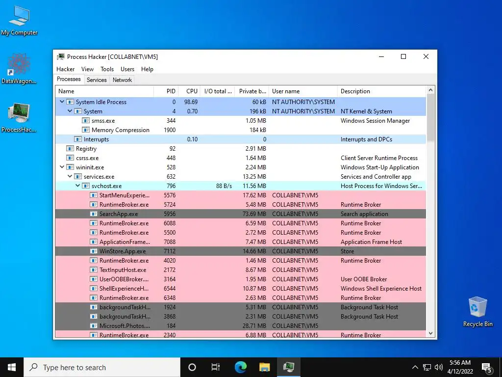This screenshot has height=377, width=502.
Task: Show hidden system tray icons
Action: click(415, 367)
